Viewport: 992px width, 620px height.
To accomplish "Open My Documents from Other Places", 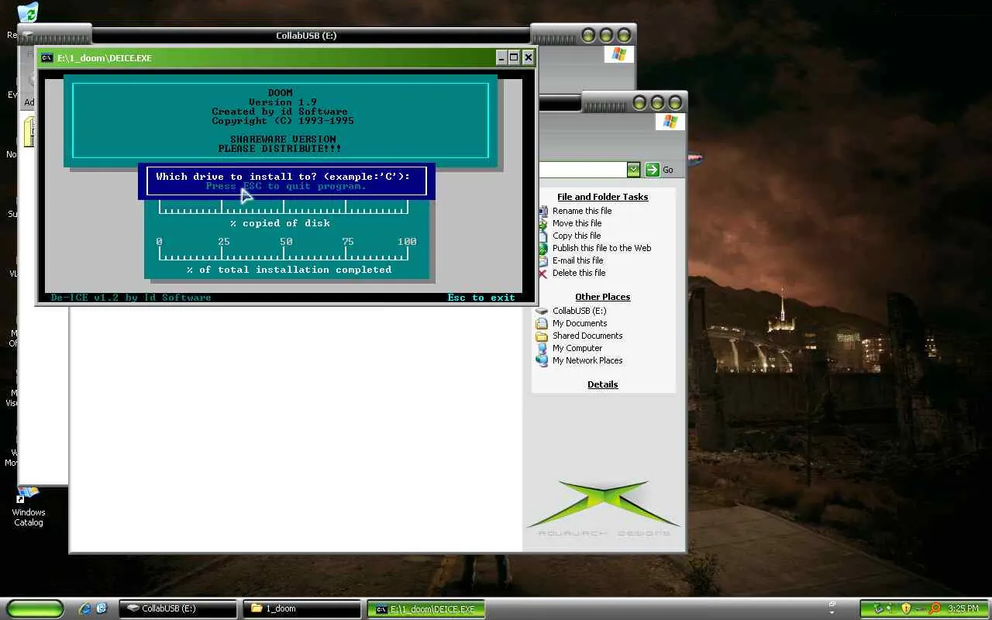I will [580, 323].
